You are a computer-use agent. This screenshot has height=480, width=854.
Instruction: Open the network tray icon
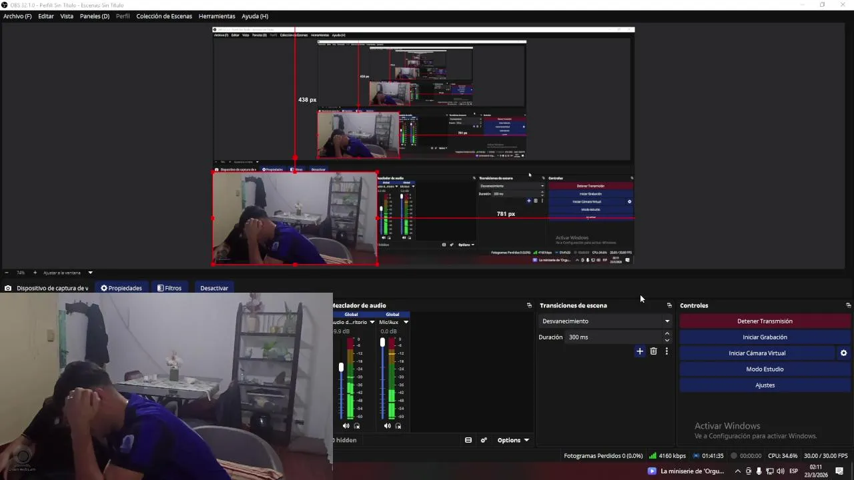770,471
